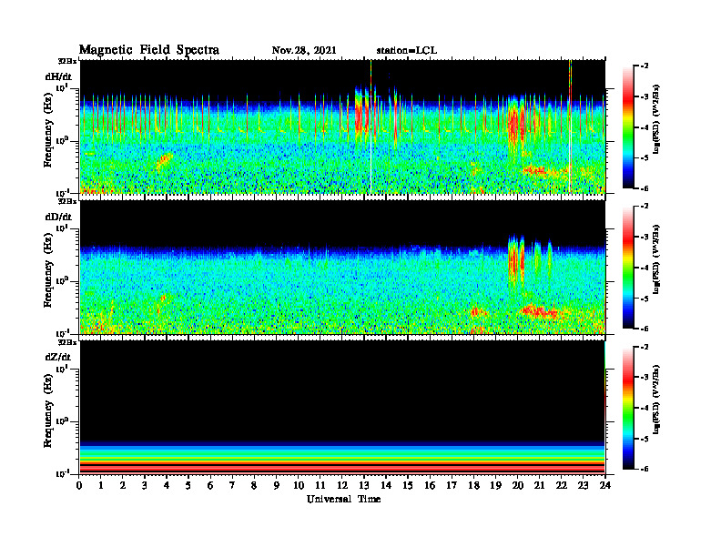Viewport: 721px width, 557px height.
Task: Click hour 23 on the time axis
Action: pyautogui.click(x=583, y=486)
